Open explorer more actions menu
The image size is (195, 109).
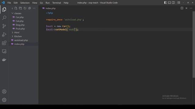(x=34, y=8)
